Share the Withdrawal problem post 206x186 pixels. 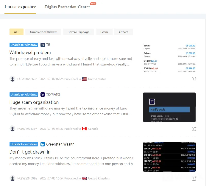click(194, 79)
